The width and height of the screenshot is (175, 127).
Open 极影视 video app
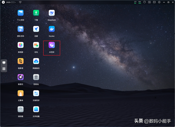pos(21,61)
